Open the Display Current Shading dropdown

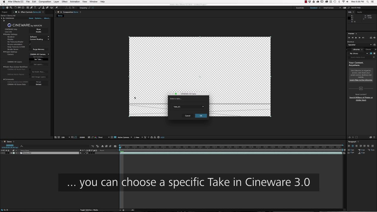pos(39,39)
